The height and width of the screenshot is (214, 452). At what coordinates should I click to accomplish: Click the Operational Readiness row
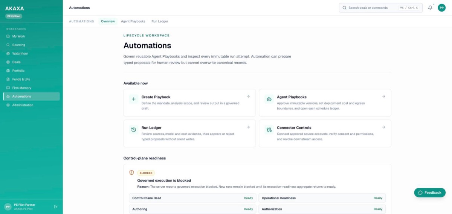[322, 198]
